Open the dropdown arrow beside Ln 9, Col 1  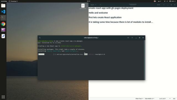click(170, 99)
